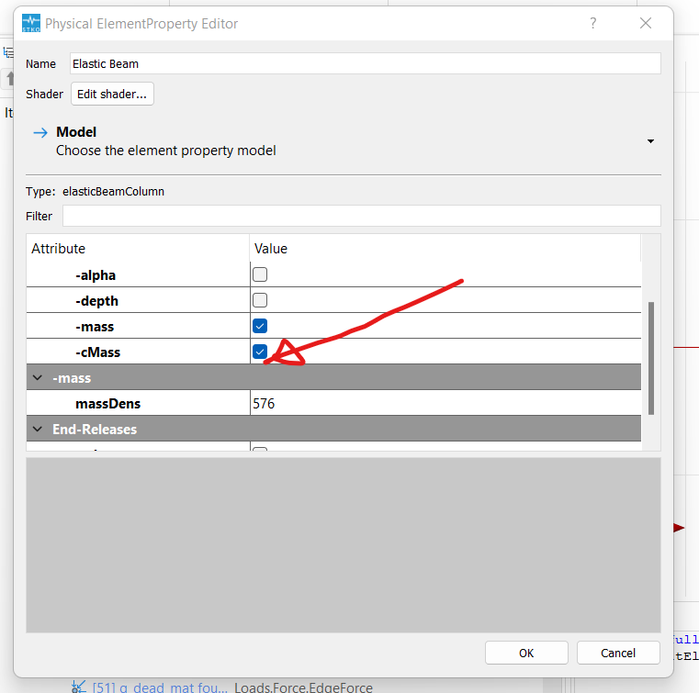Image resolution: width=699 pixels, height=693 pixels.
Task: Open the help question mark button
Action: click(x=592, y=23)
